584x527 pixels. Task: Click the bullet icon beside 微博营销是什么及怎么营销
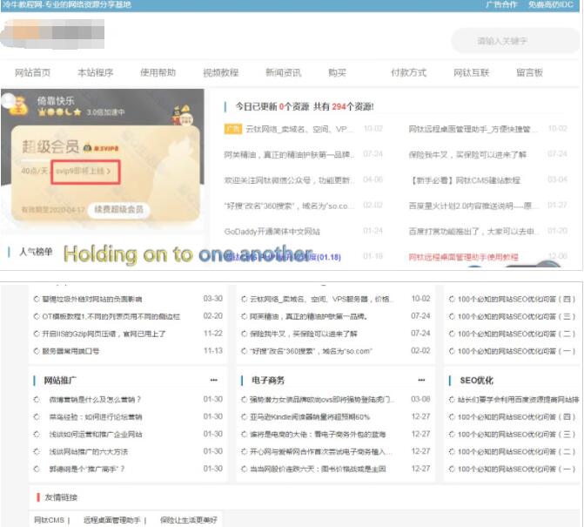pyautogui.click(x=37, y=400)
